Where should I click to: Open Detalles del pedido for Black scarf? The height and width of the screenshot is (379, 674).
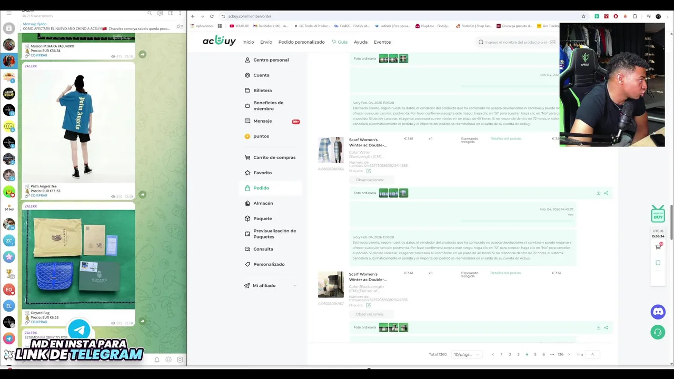(x=506, y=273)
